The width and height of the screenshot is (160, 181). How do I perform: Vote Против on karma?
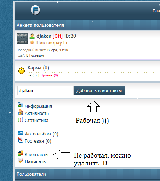(x=49, y=75)
